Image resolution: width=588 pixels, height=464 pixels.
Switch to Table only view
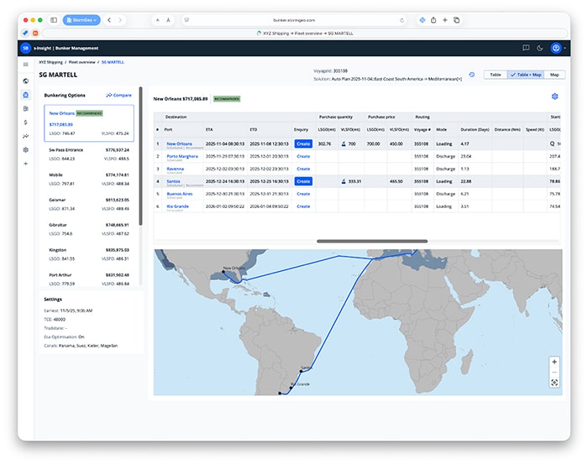click(x=496, y=75)
